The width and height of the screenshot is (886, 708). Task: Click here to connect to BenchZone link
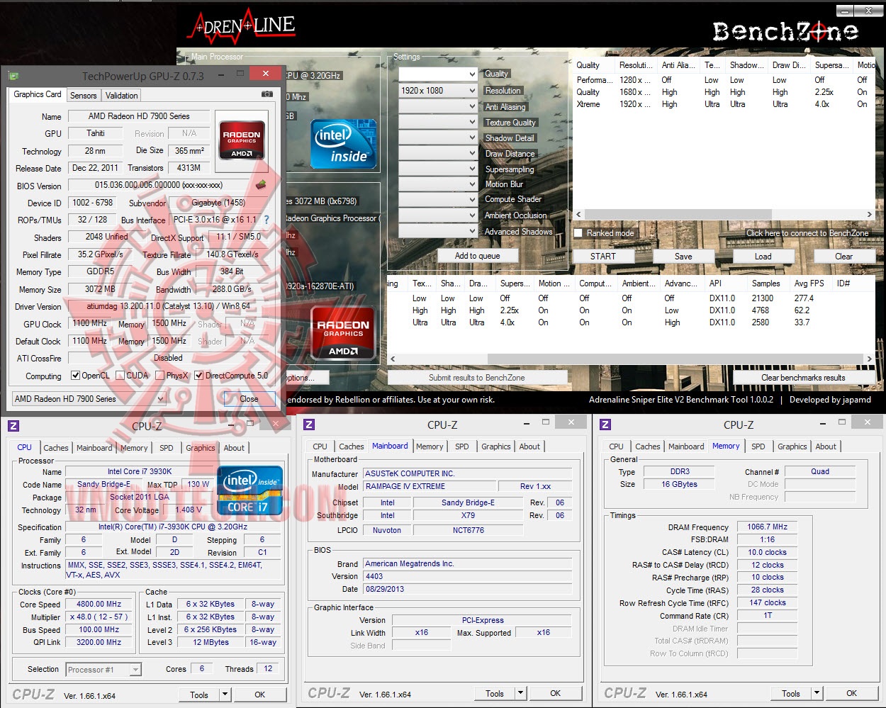[x=807, y=233]
